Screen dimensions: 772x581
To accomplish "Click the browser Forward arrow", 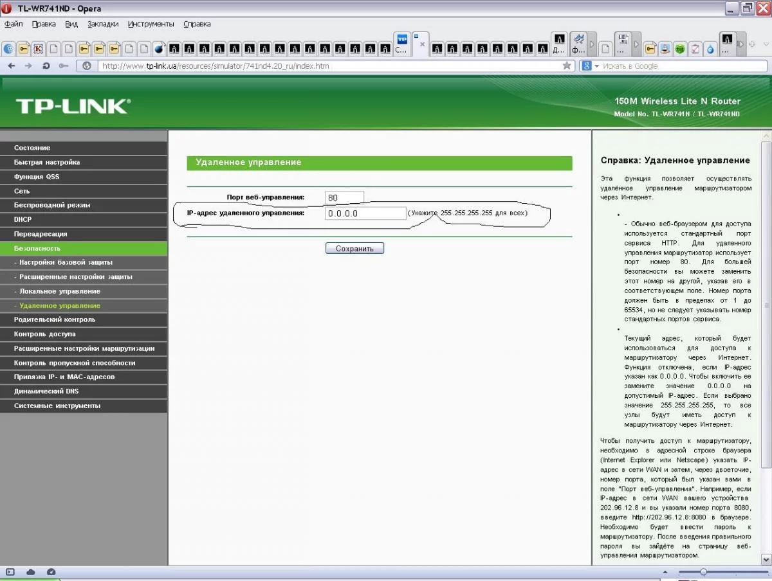I will 28,66.
